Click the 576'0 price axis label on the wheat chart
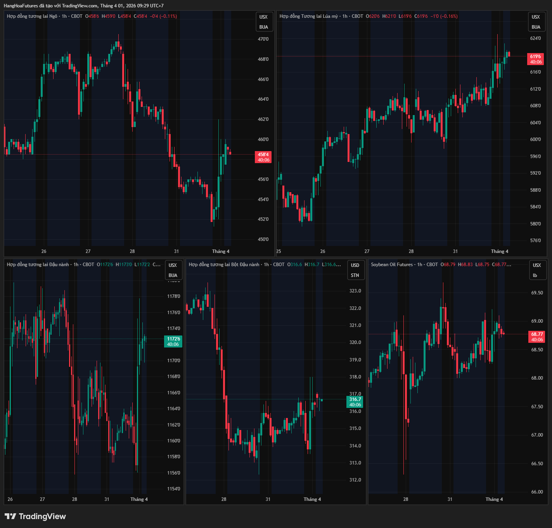Image resolution: width=552 pixels, height=528 pixels. tap(536, 241)
